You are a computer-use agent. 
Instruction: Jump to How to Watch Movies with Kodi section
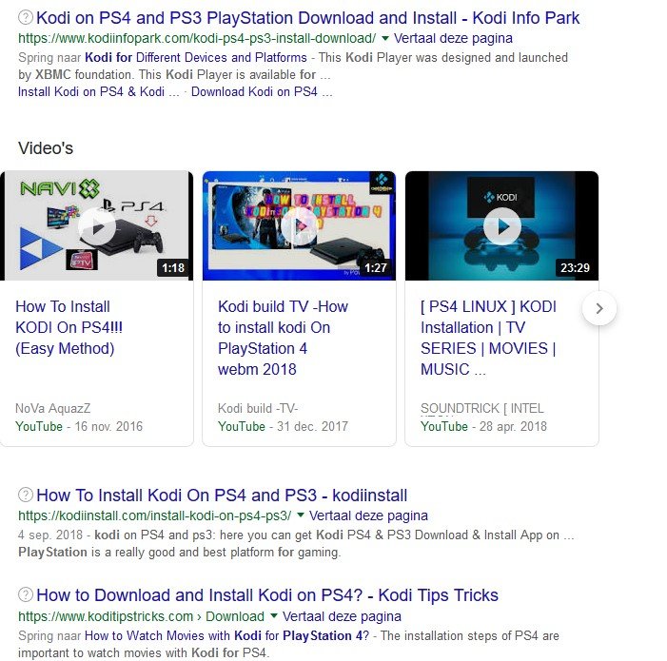[226, 635]
